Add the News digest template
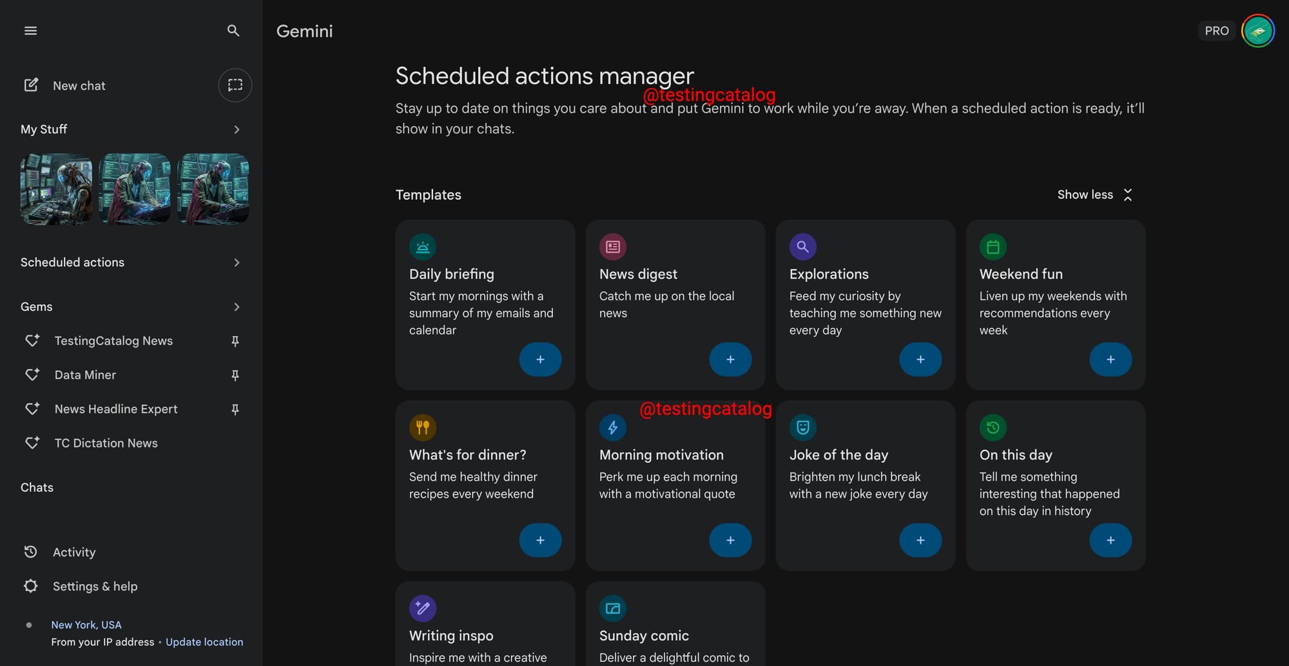 (x=730, y=360)
